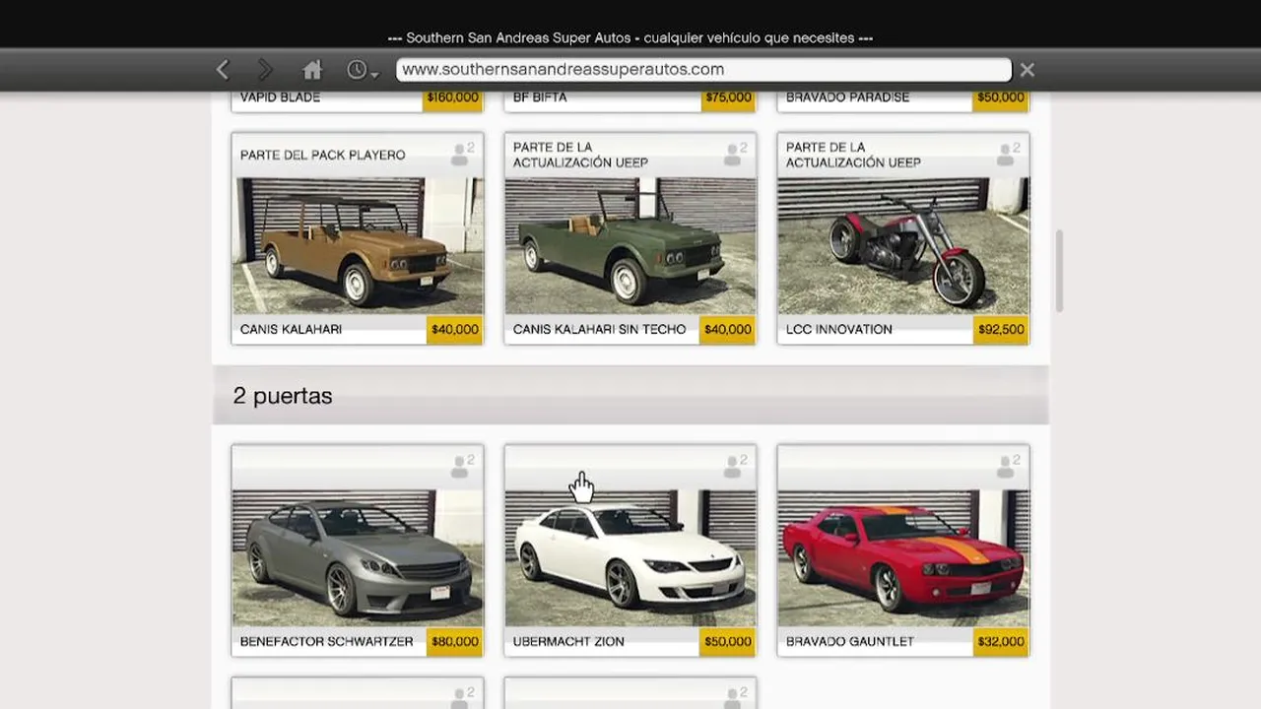Click seat-count icon on Canis Kalahari card

(x=462, y=155)
